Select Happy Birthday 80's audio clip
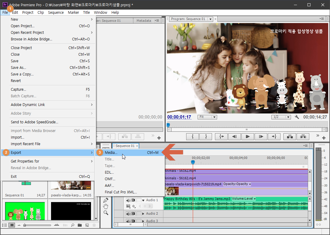 (x=236, y=203)
